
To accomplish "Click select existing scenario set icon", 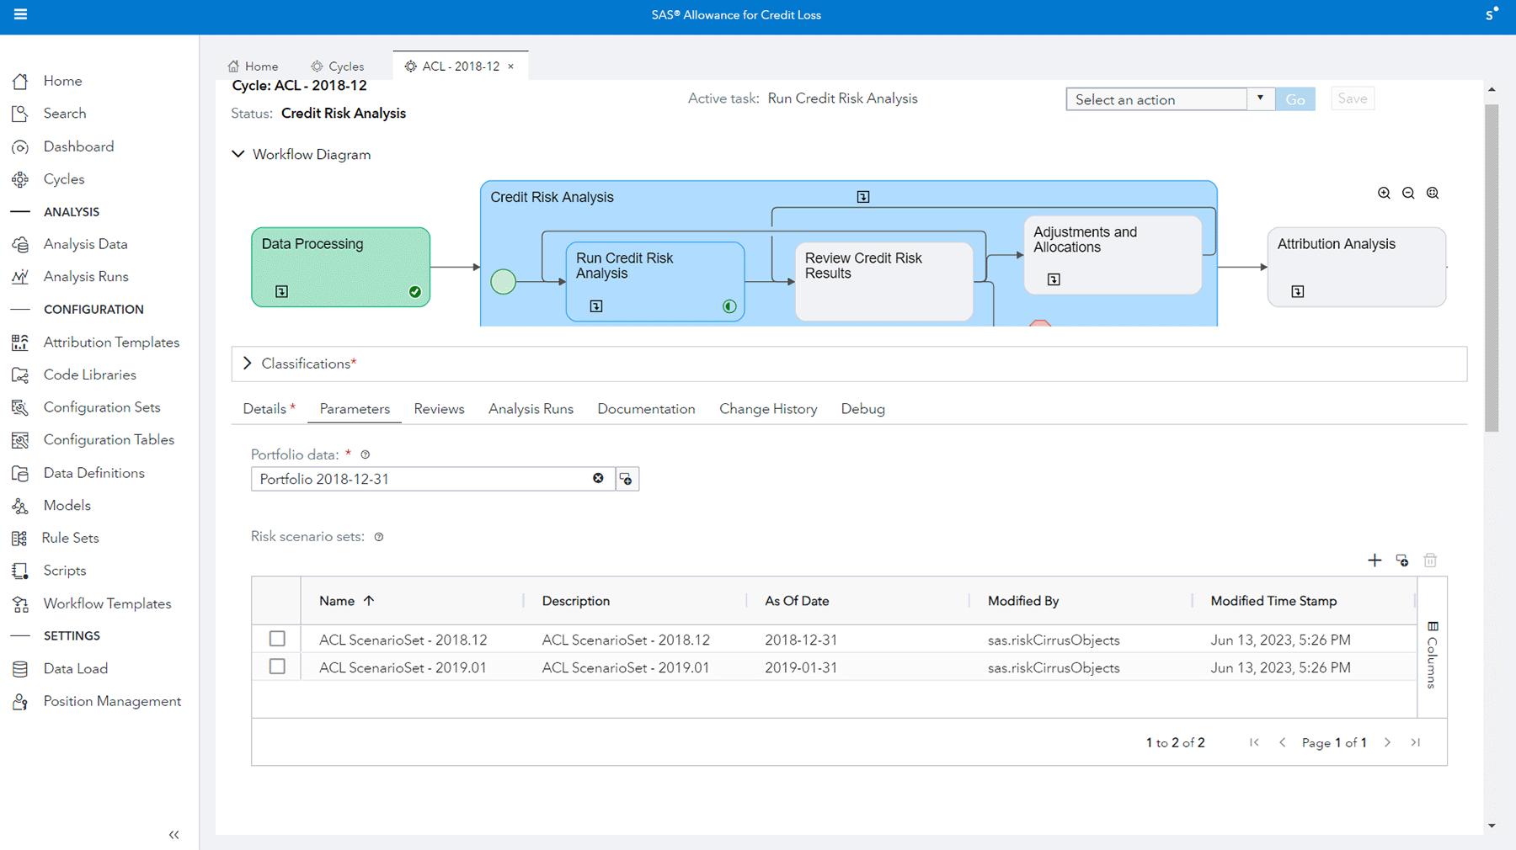I will point(1402,560).
